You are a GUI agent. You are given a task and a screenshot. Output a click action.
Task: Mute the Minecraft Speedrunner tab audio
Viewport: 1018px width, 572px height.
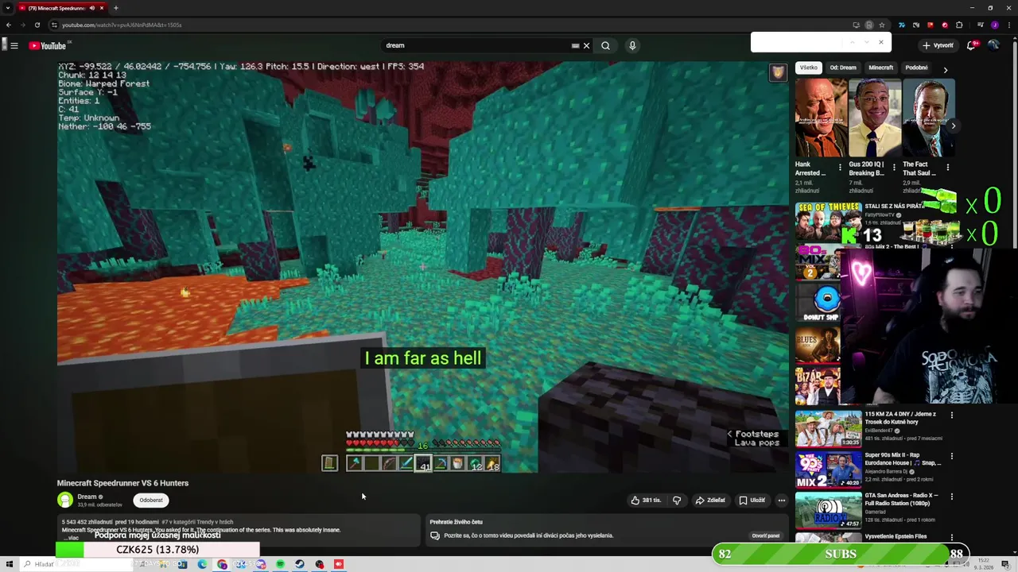[x=92, y=8]
